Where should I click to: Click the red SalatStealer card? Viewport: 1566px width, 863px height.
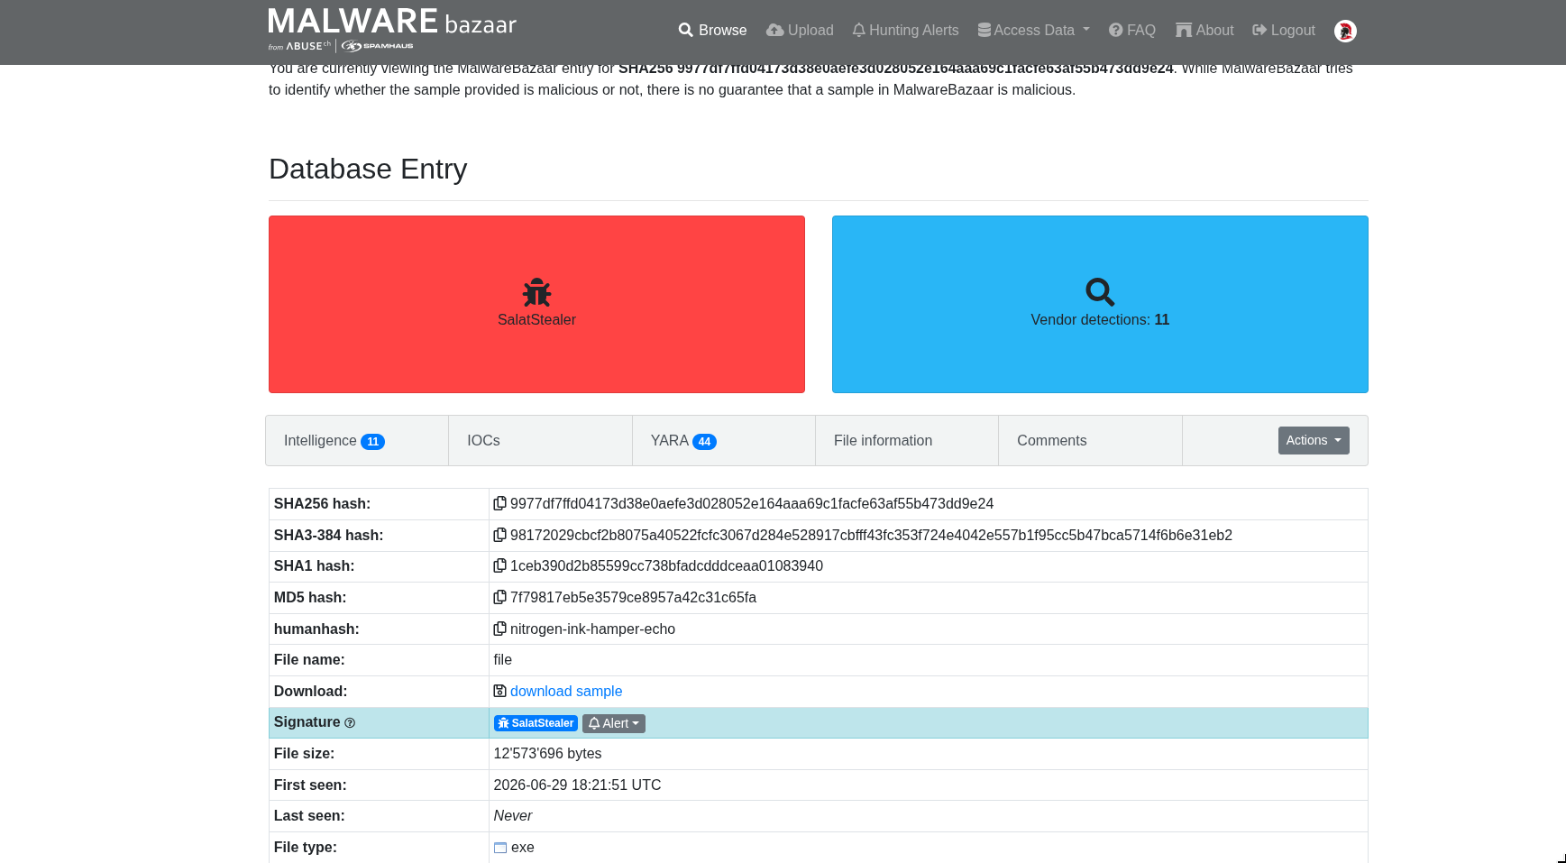point(536,304)
